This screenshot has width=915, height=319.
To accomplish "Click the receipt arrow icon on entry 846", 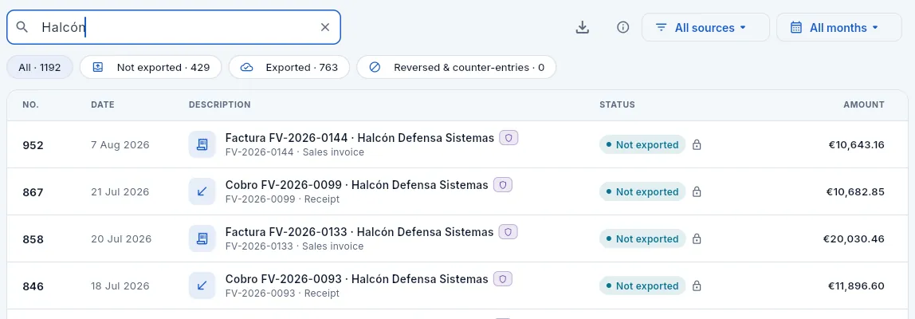I will click(x=202, y=286).
